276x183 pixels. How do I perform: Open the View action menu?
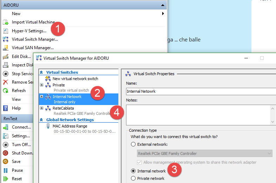coord(17,99)
